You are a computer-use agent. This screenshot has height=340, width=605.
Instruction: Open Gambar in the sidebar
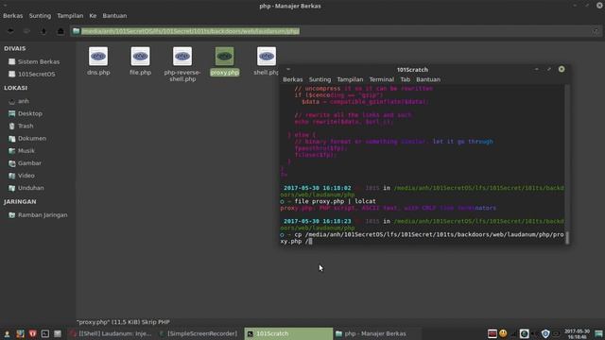[26, 163]
